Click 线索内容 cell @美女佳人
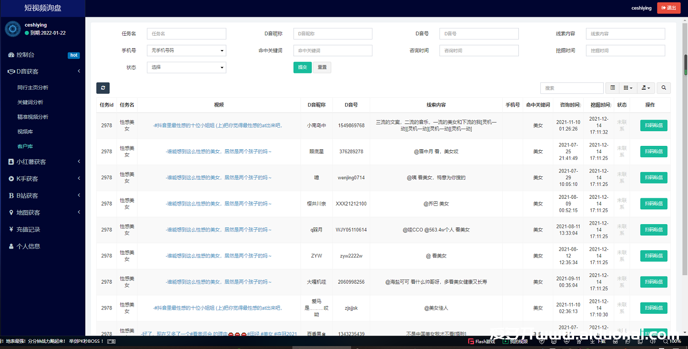 pyautogui.click(x=436, y=308)
